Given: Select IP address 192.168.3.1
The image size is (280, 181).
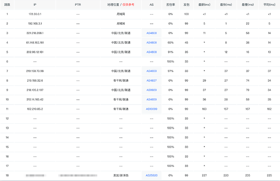Looking at the screenshot, I should pos(35,23).
